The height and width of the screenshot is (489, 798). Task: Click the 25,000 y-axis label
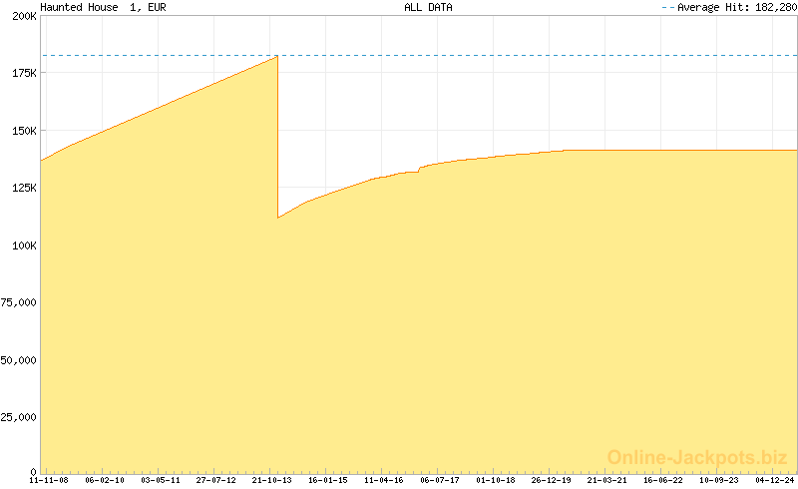[19, 417]
